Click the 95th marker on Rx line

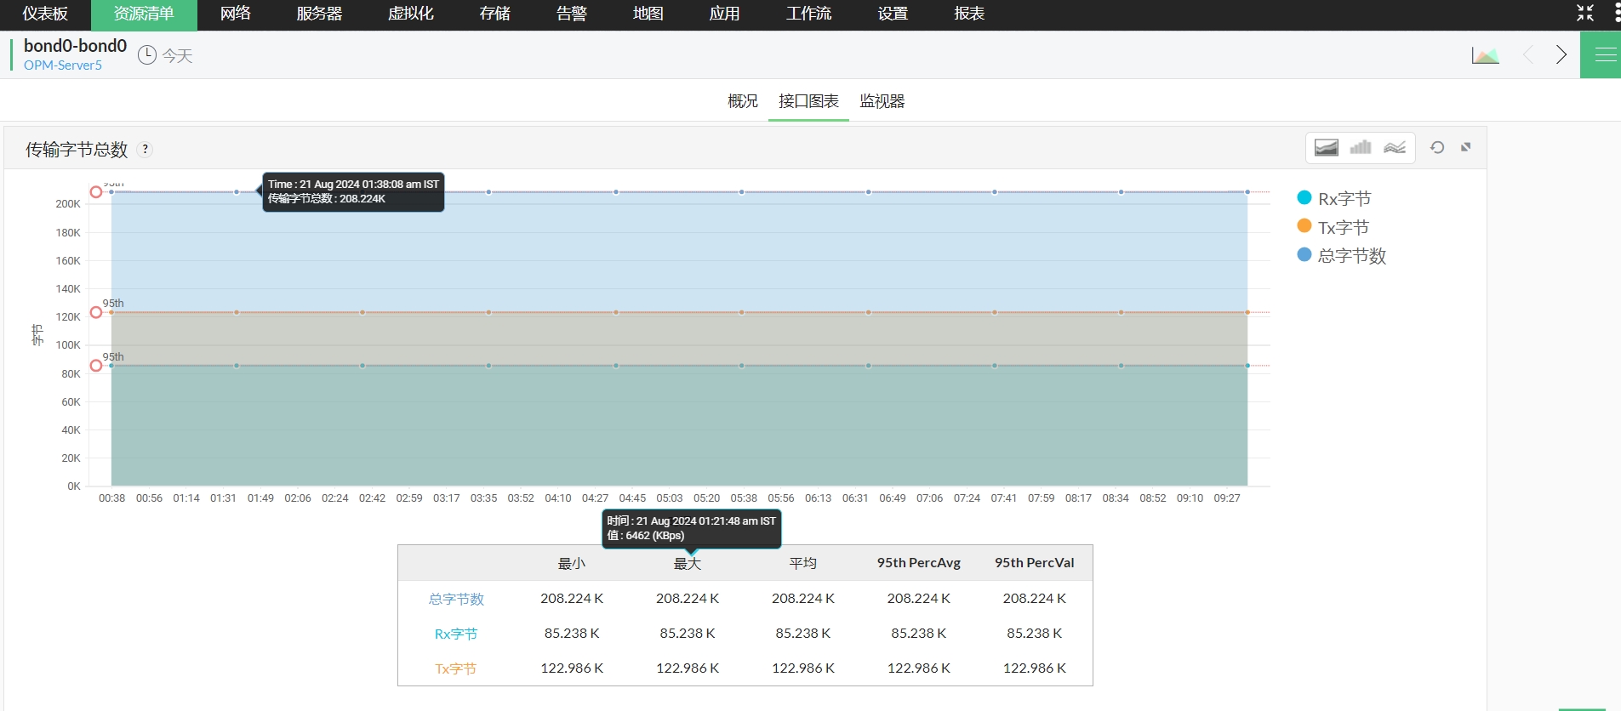point(96,366)
